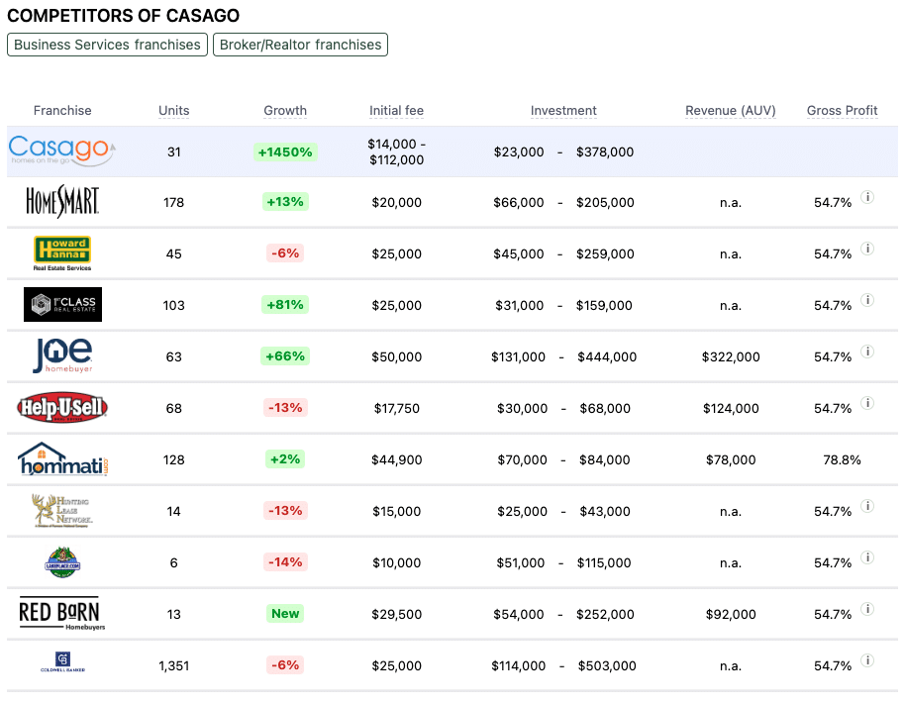Click the 78.8% gross profit value

tap(842, 459)
